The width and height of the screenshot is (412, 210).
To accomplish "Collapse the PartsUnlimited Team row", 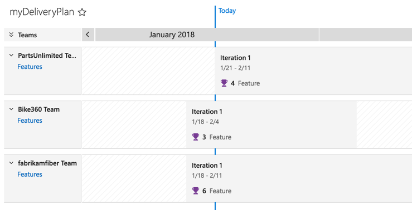I will point(11,56).
